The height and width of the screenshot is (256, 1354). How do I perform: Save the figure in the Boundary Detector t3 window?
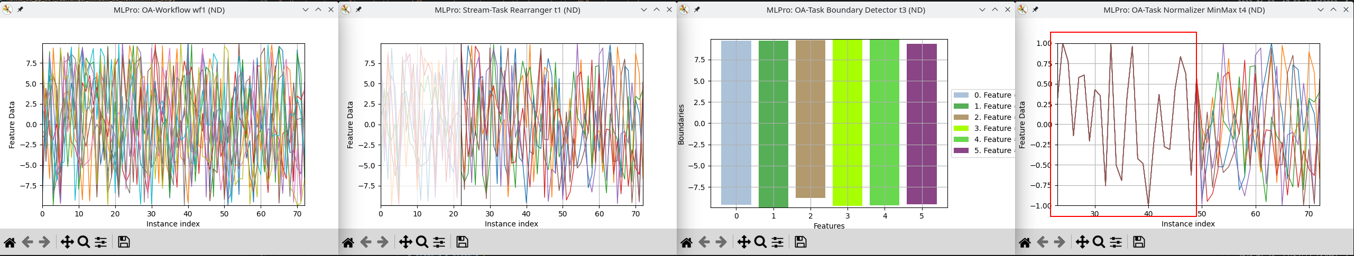coord(800,242)
